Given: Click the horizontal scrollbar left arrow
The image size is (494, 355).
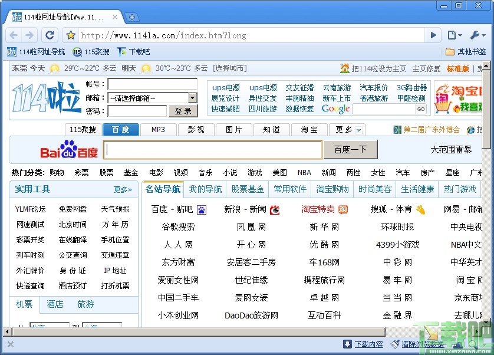Looking at the screenshot, I should (x=7, y=331).
